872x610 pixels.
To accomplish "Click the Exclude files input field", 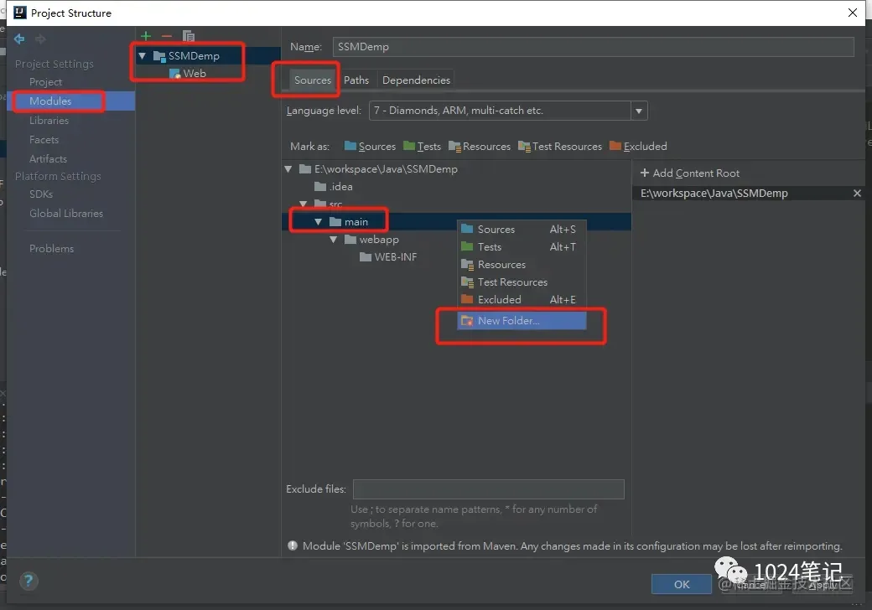I will [488, 489].
